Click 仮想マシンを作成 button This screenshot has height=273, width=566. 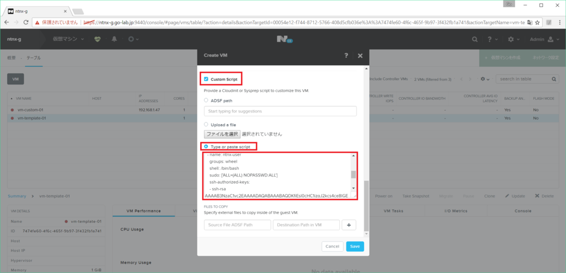coord(504,57)
